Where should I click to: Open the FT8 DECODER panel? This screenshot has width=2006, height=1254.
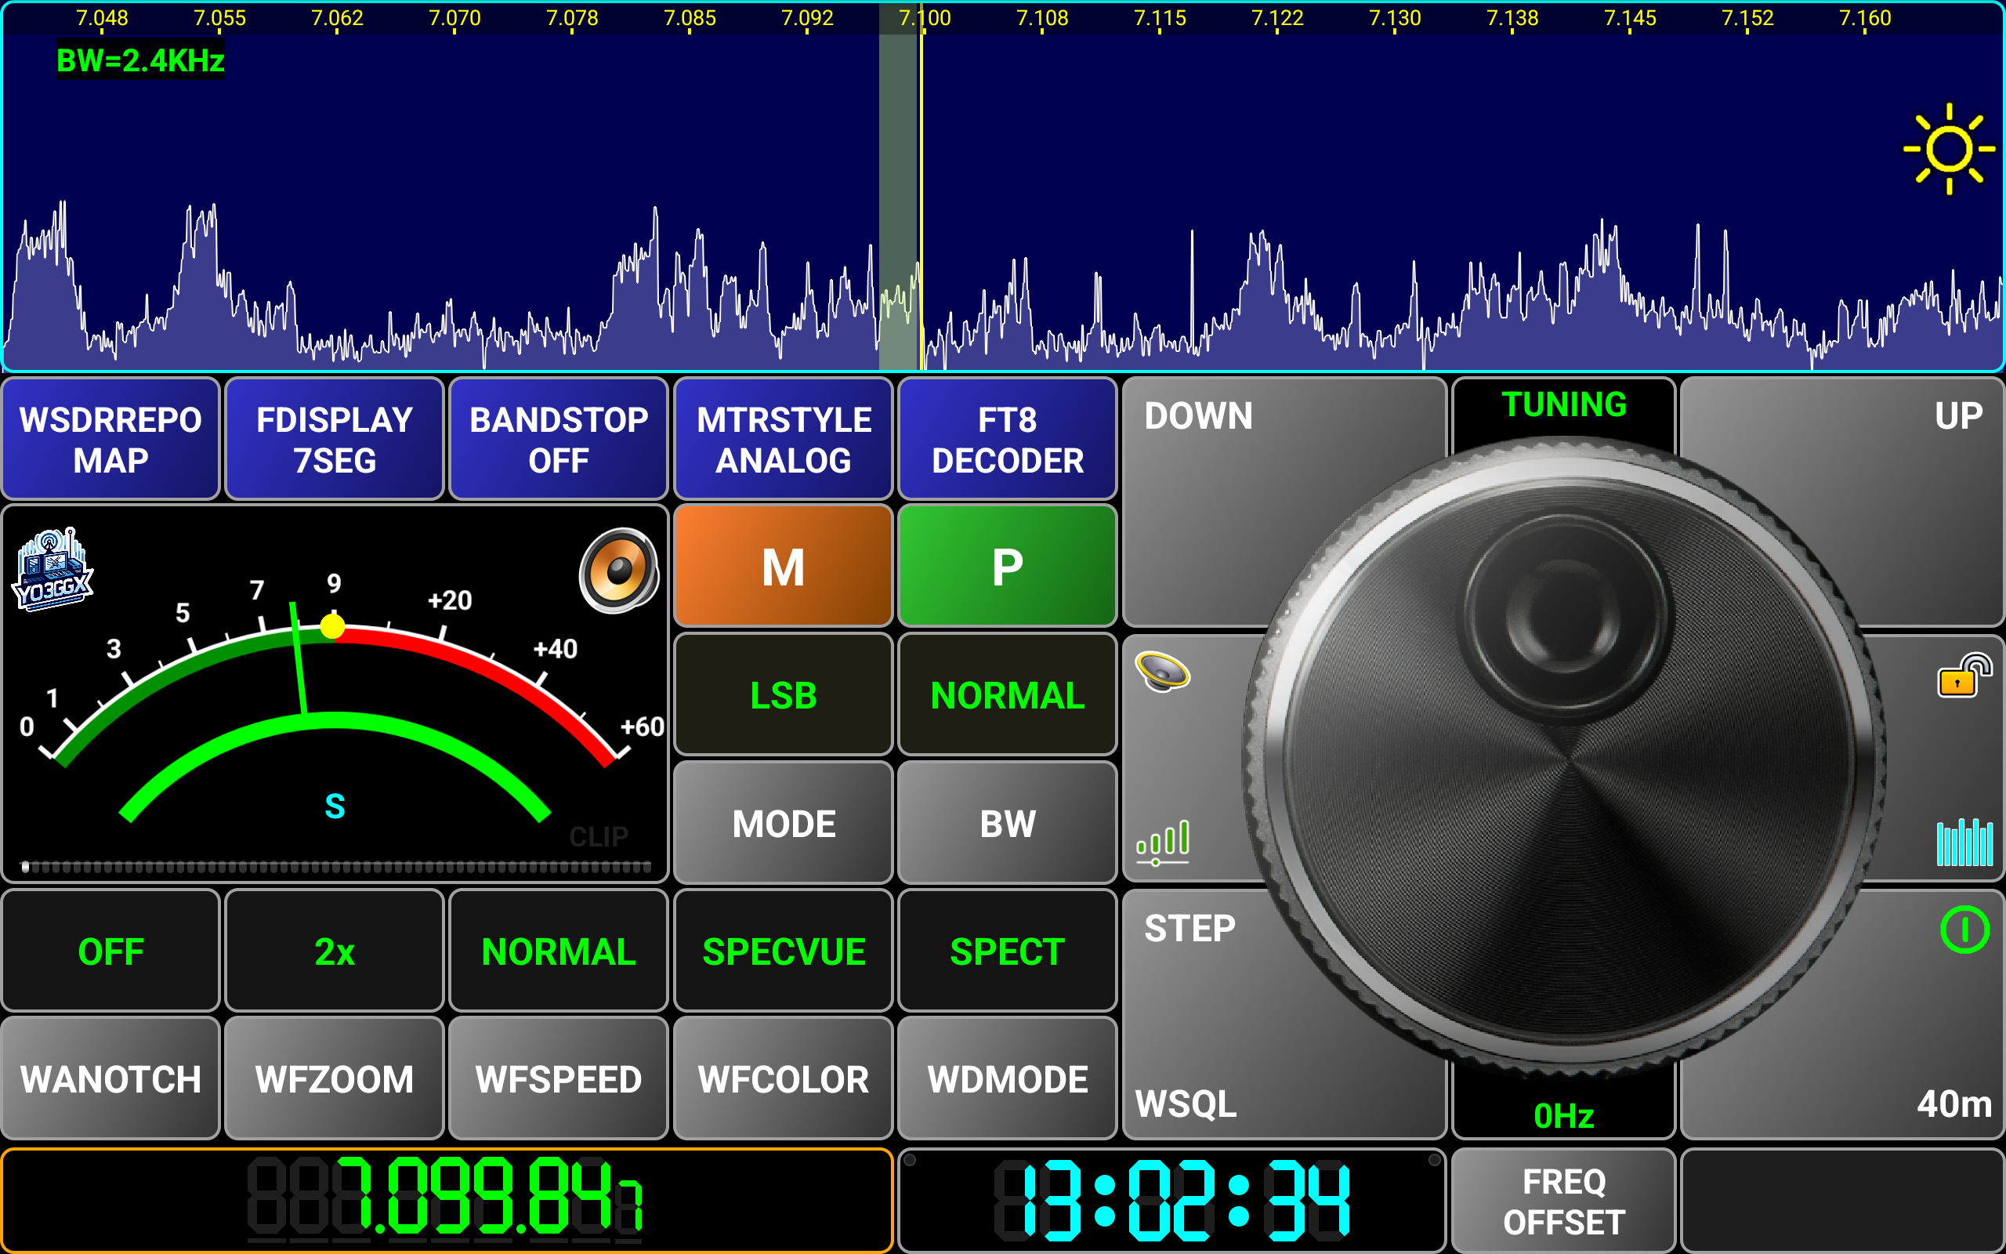[x=1007, y=440]
